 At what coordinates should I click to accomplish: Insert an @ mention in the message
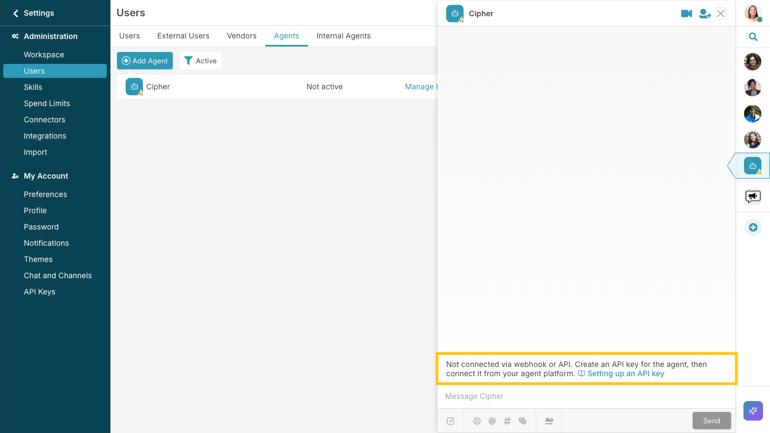tap(492, 421)
